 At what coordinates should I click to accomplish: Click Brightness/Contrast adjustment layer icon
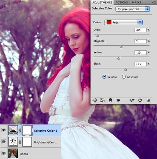pyautogui.click(x=13, y=142)
